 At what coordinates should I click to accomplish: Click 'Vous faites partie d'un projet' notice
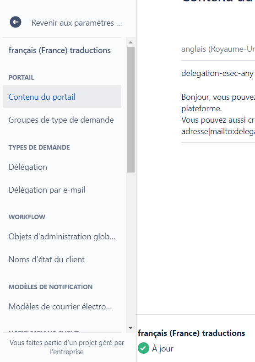coord(67,347)
